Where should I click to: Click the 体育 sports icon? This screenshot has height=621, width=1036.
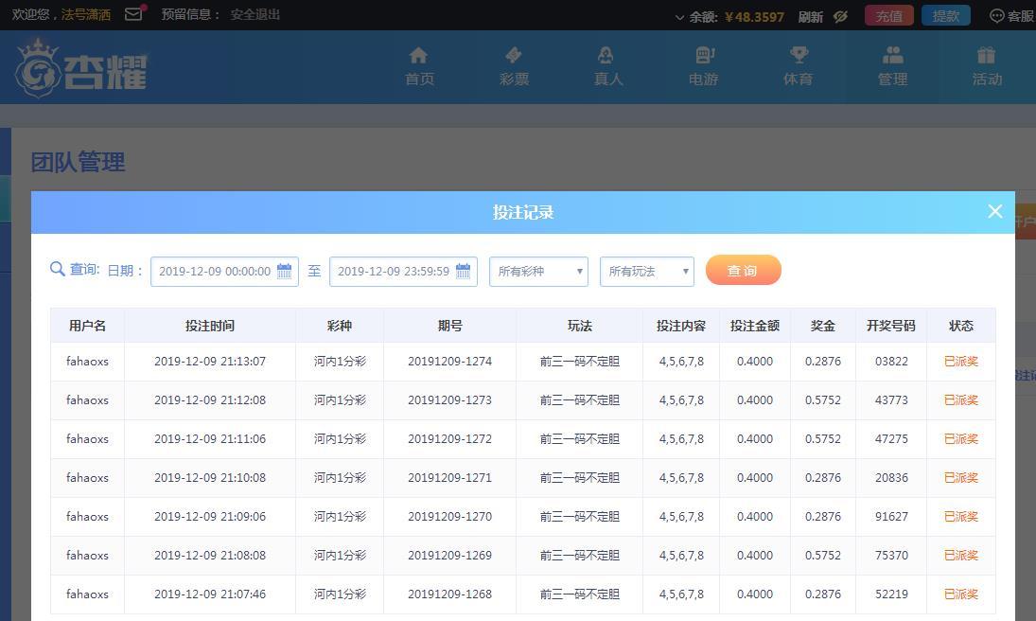click(x=798, y=55)
